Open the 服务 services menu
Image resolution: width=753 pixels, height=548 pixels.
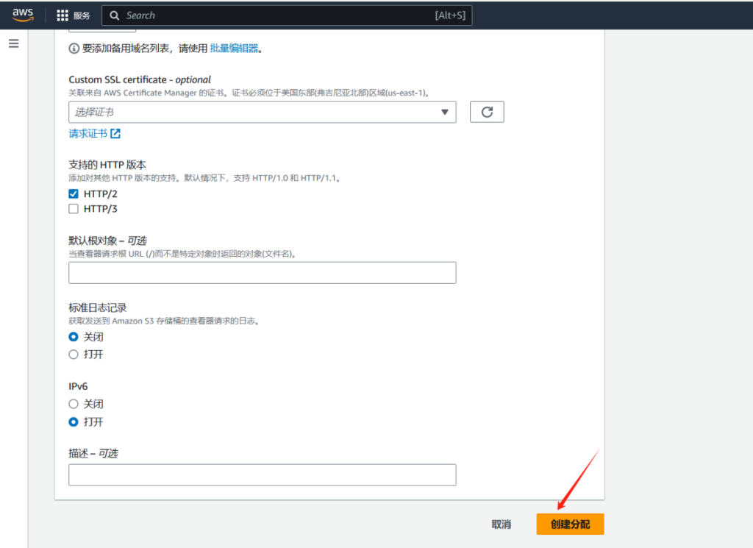[x=82, y=15]
